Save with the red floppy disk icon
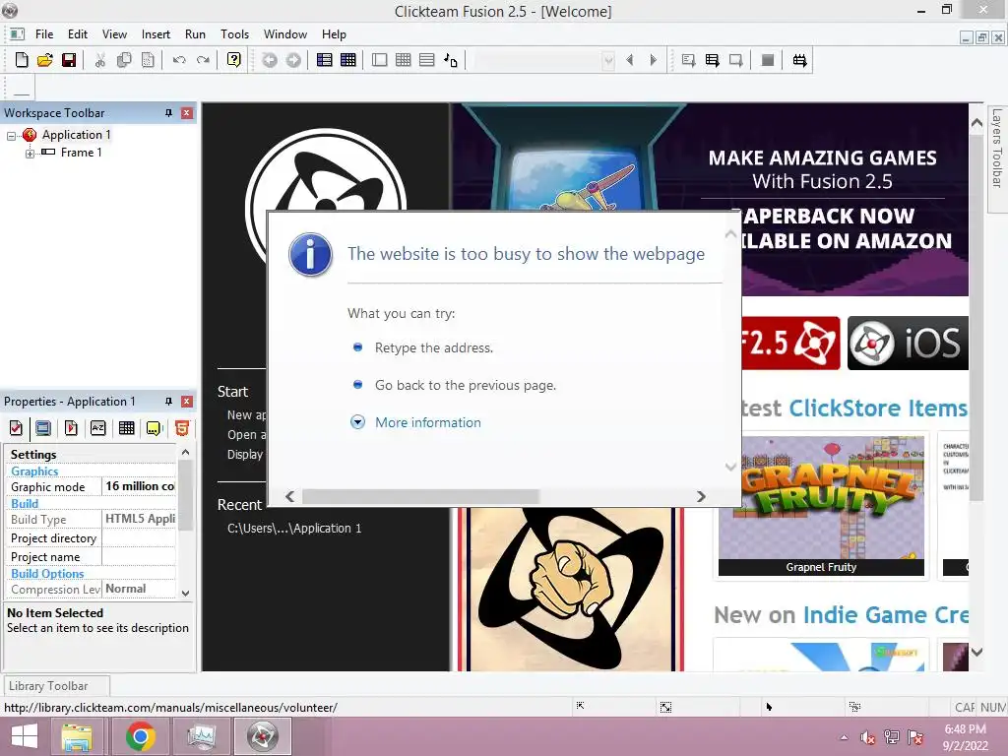This screenshot has height=756, width=1008. 69,60
